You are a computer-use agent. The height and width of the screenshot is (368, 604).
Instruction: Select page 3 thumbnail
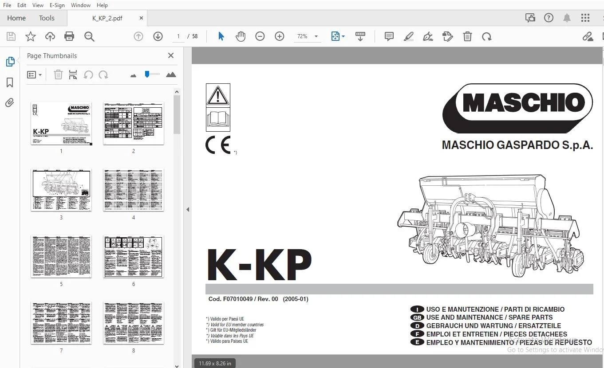(61, 190)
